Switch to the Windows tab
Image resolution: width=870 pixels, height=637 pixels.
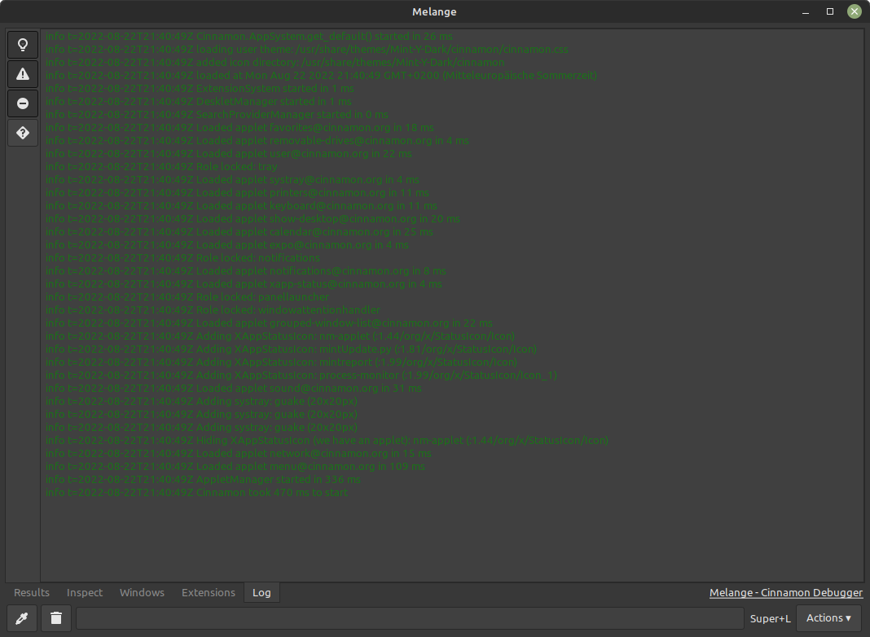click(142, 593)
